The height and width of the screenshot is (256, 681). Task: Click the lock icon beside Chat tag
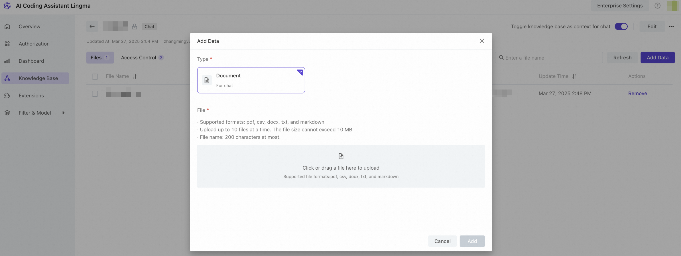point(135,27)
